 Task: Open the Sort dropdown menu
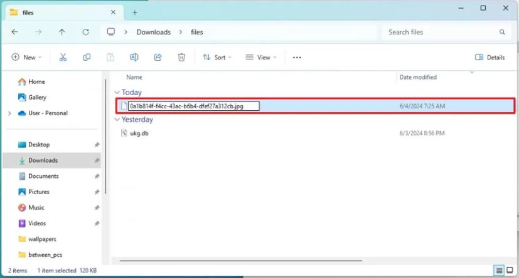click(x=217, y=58)
